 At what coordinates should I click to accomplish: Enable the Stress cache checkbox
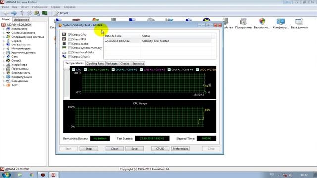pyautogui.click(x=70, y=44)
